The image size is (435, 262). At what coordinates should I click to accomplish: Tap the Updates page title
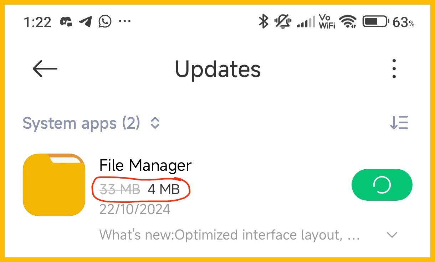218,70
